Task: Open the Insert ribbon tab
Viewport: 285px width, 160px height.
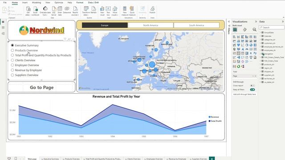Action: (25, 3)
